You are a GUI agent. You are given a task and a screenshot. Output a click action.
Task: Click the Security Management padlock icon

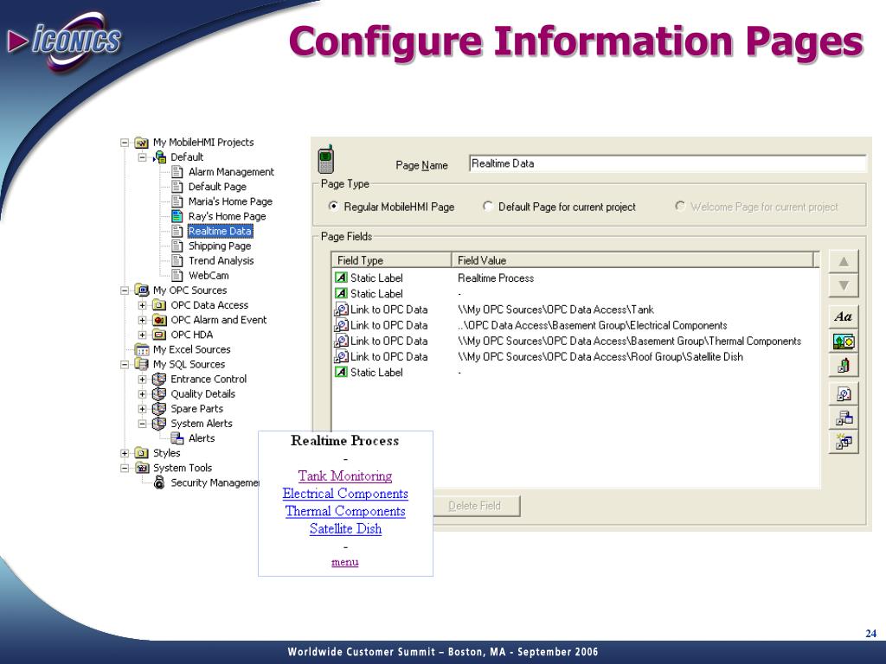[x=159, y=482]
